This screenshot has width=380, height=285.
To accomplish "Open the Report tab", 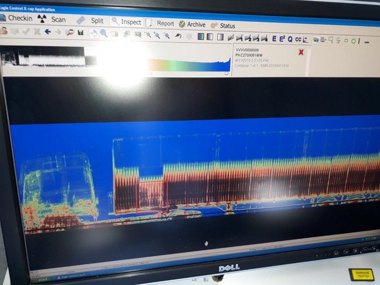I will coord(161,23).
